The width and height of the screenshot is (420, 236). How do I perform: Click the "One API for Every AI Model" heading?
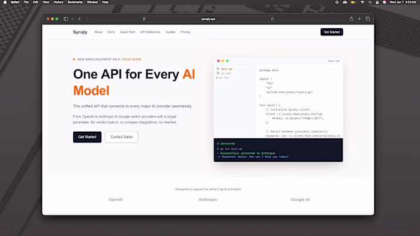pos(134,82)
